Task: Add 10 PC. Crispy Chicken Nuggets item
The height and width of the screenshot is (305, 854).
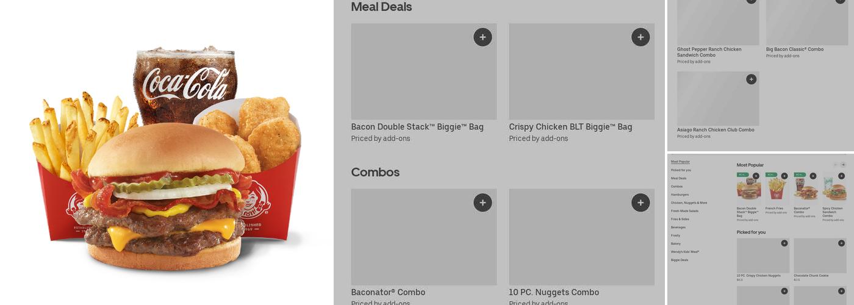Action: (x=784, y=243)
